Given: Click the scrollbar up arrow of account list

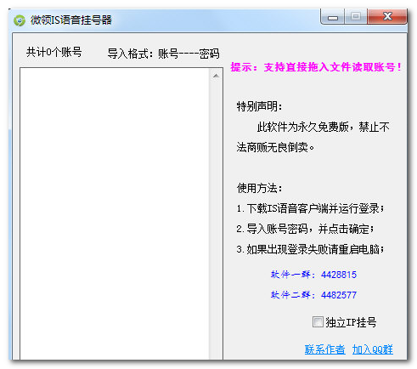Looking at the screenshot, I should click(216, 76).
